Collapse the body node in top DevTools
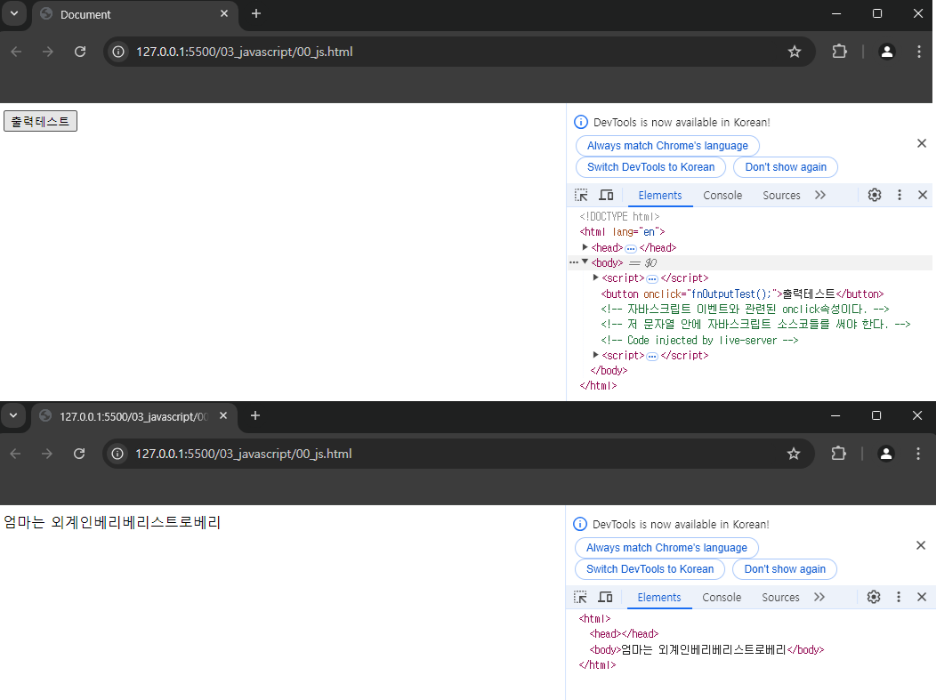Image resolution: width=936 pixels, height=700 pixels. point(585,262)
